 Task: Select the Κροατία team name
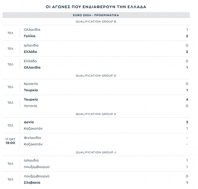31,84
